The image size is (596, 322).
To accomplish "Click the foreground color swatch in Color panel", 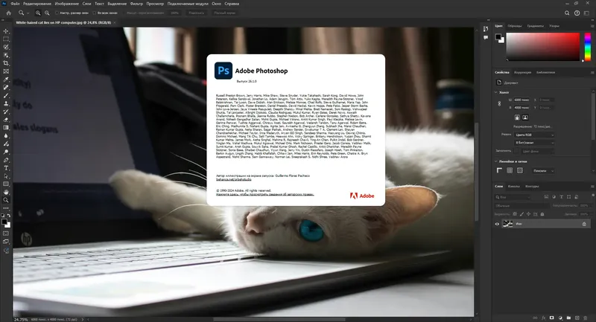I will pos(498,36).
